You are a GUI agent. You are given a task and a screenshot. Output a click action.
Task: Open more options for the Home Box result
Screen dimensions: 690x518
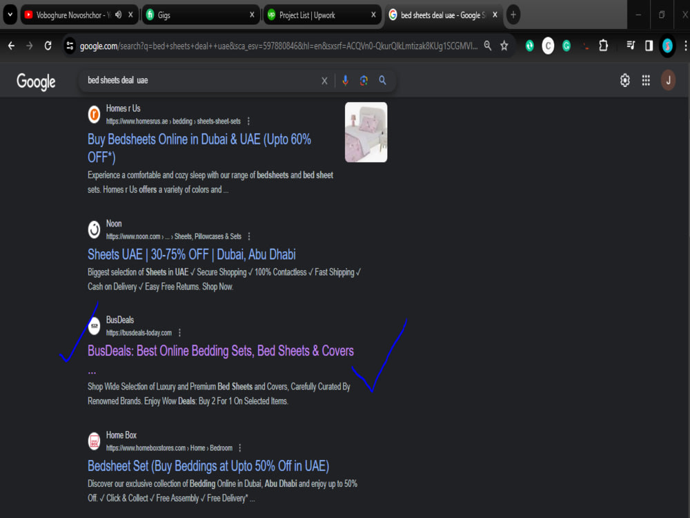(x=240, y=448)
